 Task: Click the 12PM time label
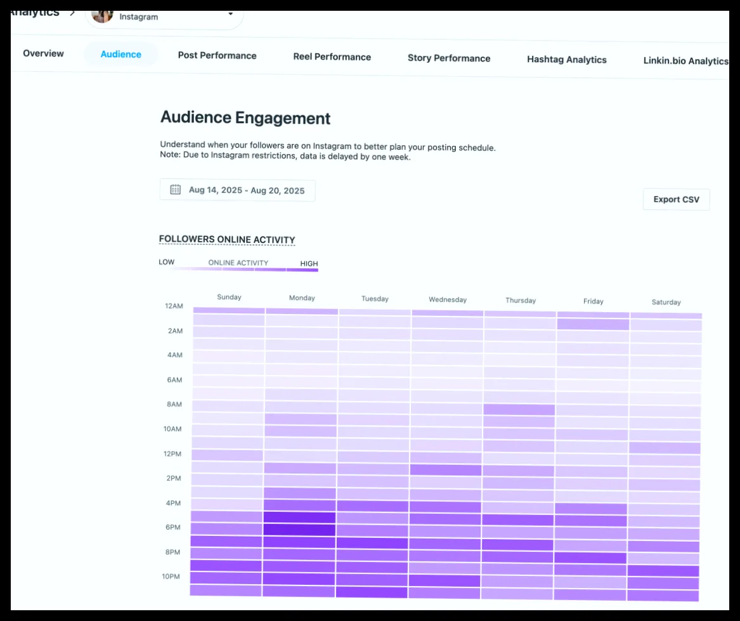click(x=172, y=454)
